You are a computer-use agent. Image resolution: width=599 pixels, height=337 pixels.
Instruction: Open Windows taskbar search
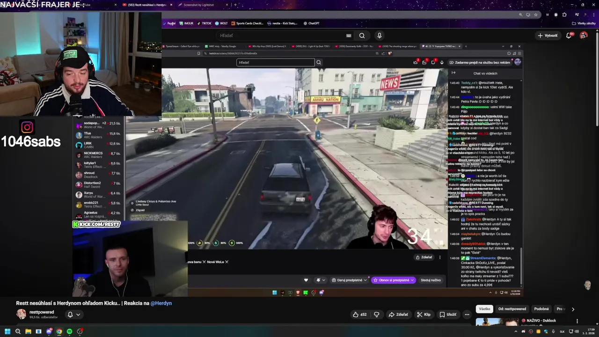(18, 331)
